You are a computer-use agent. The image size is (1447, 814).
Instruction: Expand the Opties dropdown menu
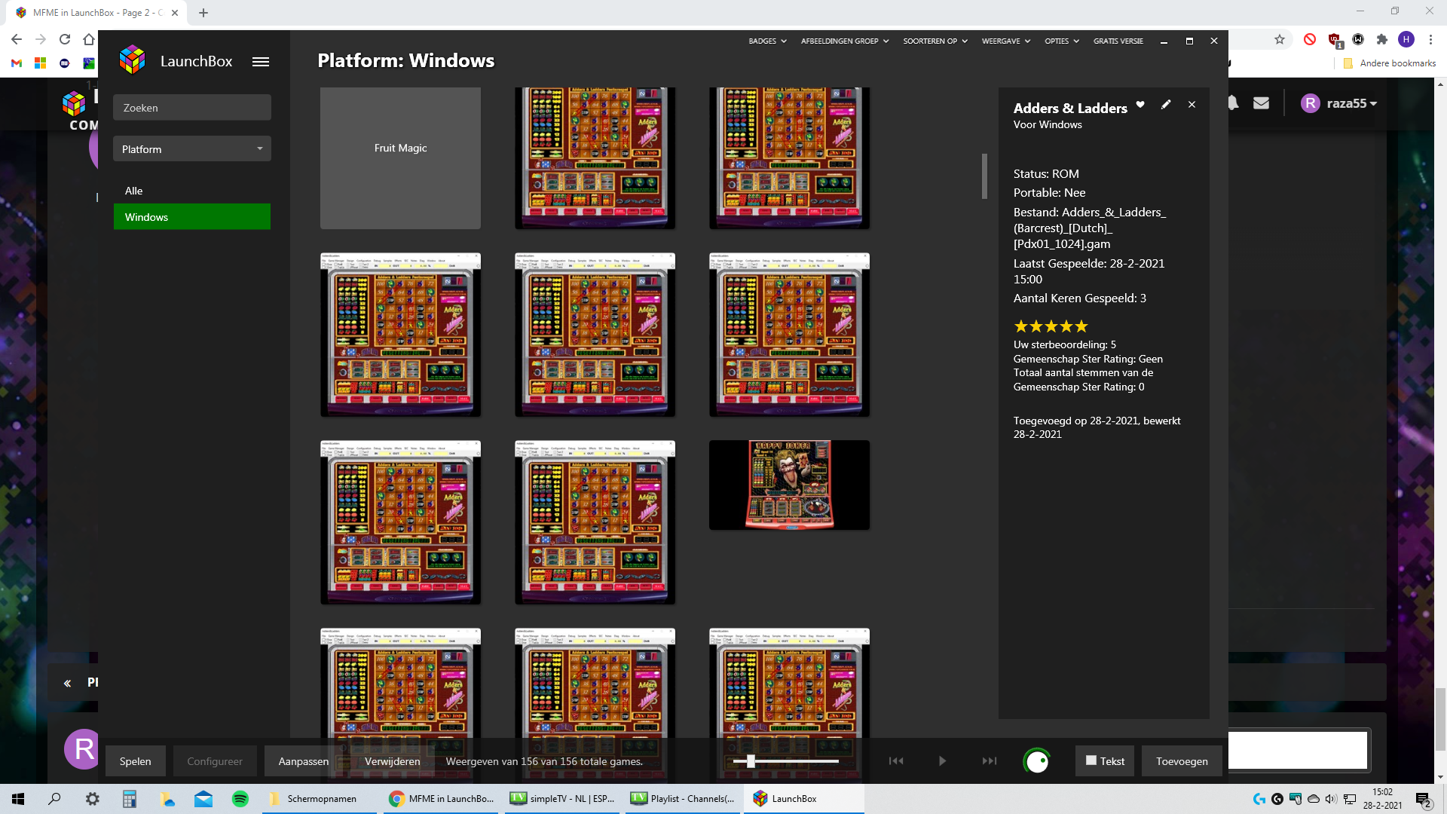click(x=1062, y=41)
